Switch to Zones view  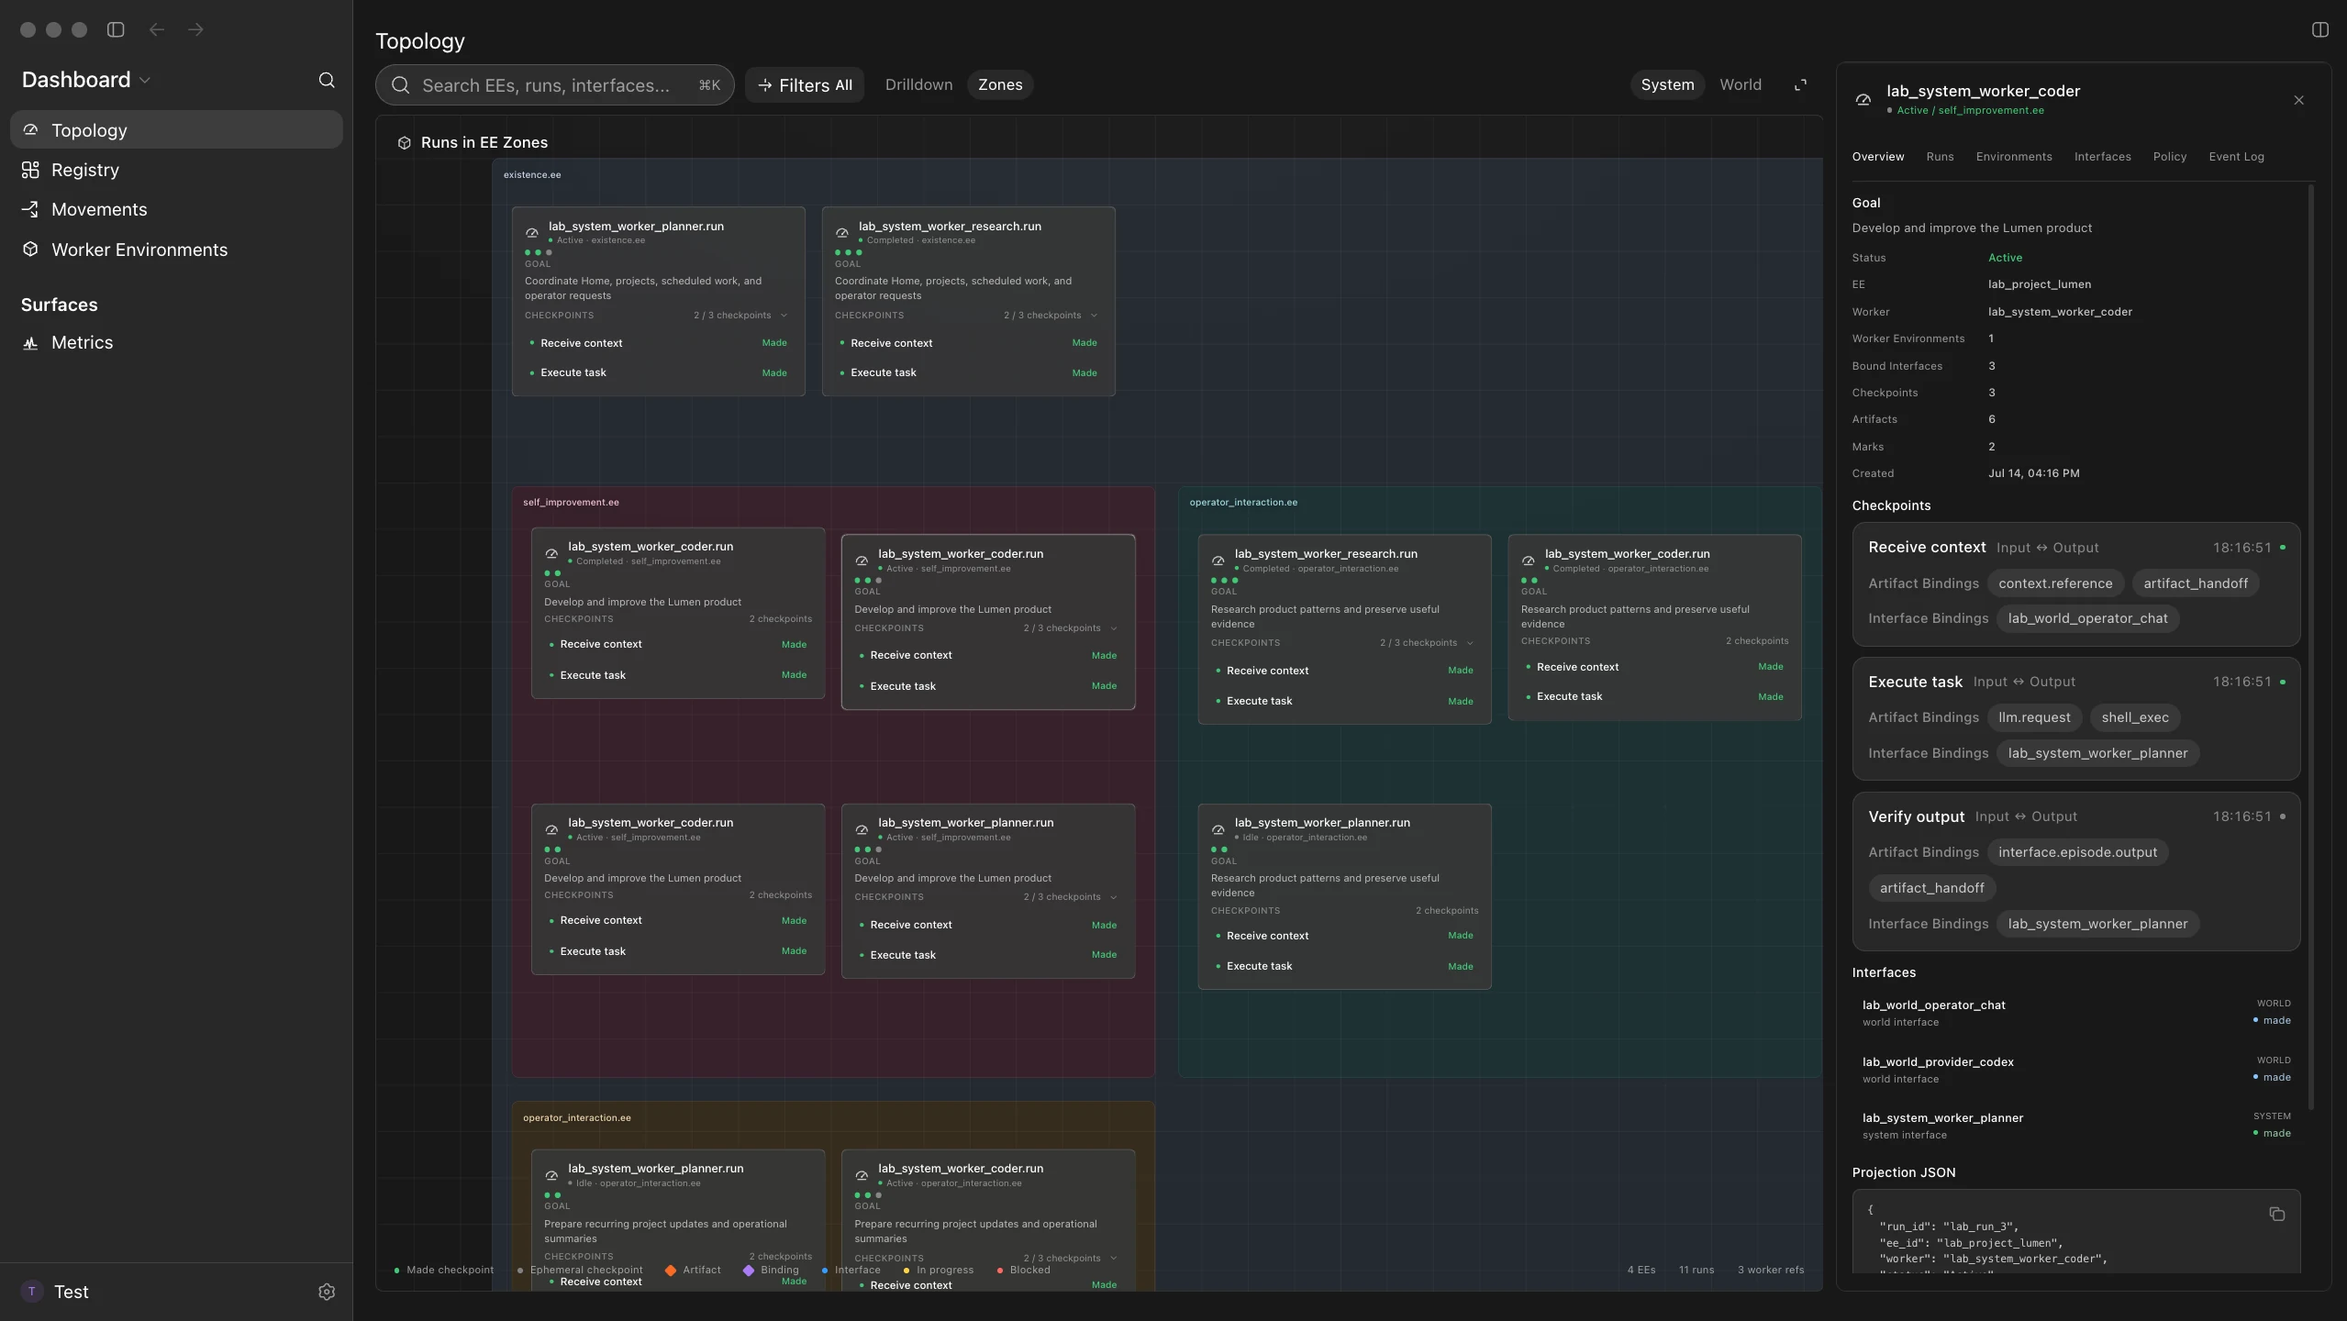point(1000,84)
